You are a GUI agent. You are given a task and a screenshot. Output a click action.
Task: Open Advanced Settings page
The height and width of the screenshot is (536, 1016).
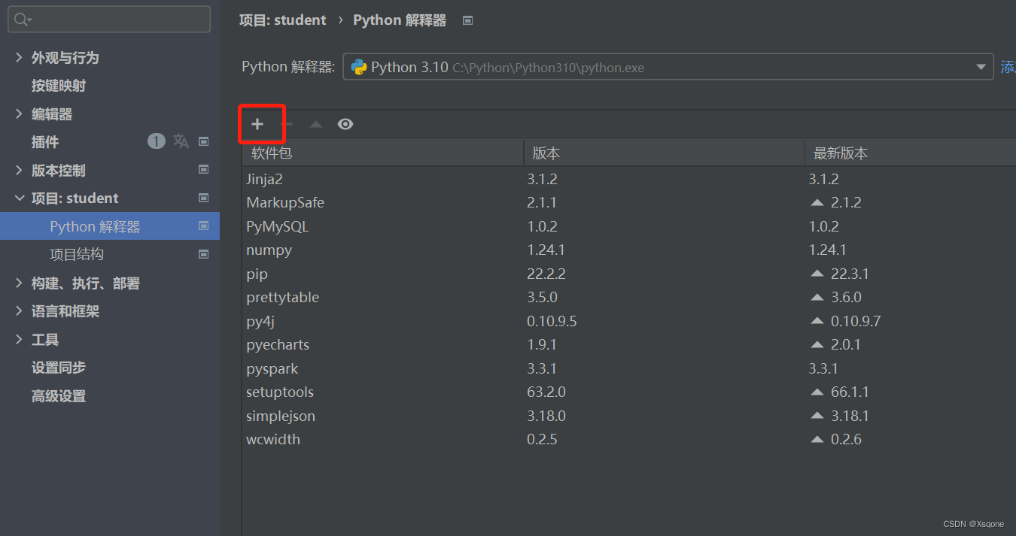[59, 396]
